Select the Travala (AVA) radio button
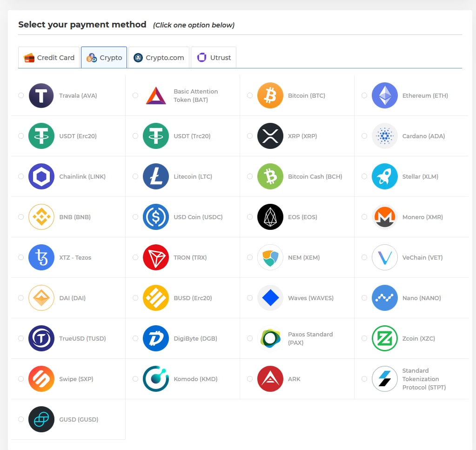 click(x=21, y=95)
